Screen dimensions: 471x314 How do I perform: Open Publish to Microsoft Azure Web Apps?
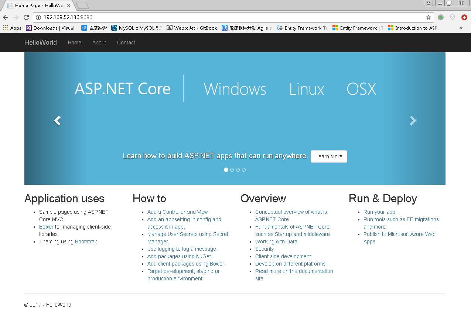[x=399, y=238]
